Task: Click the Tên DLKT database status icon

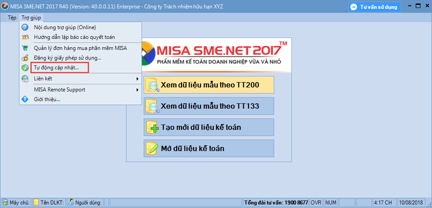Action: [36, 203]
